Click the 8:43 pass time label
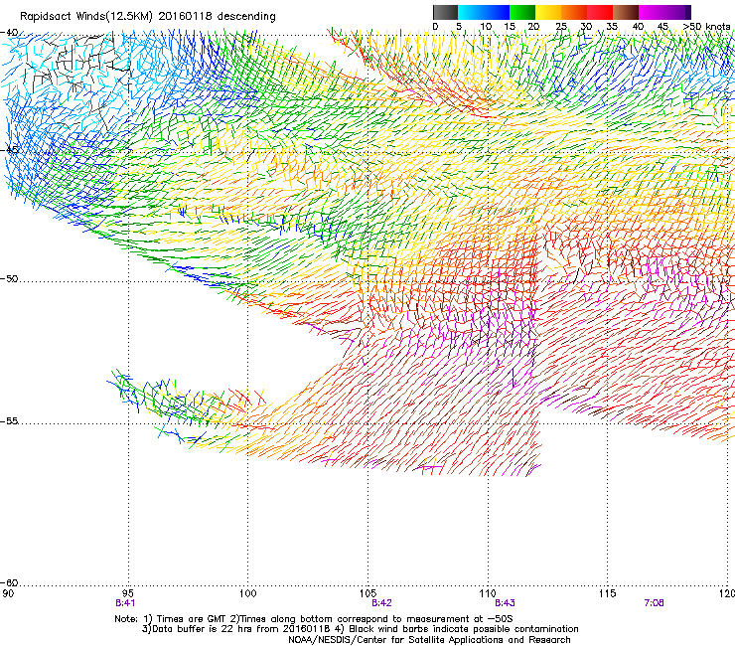The width and height of the screenshot is (735, 646). point(505,603)
